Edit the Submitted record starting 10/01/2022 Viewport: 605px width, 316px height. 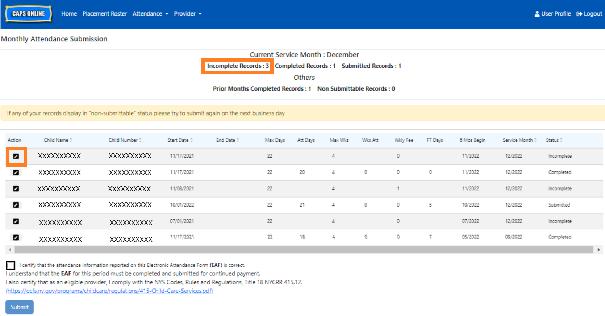pyautogui.click(x=16, y=205)
